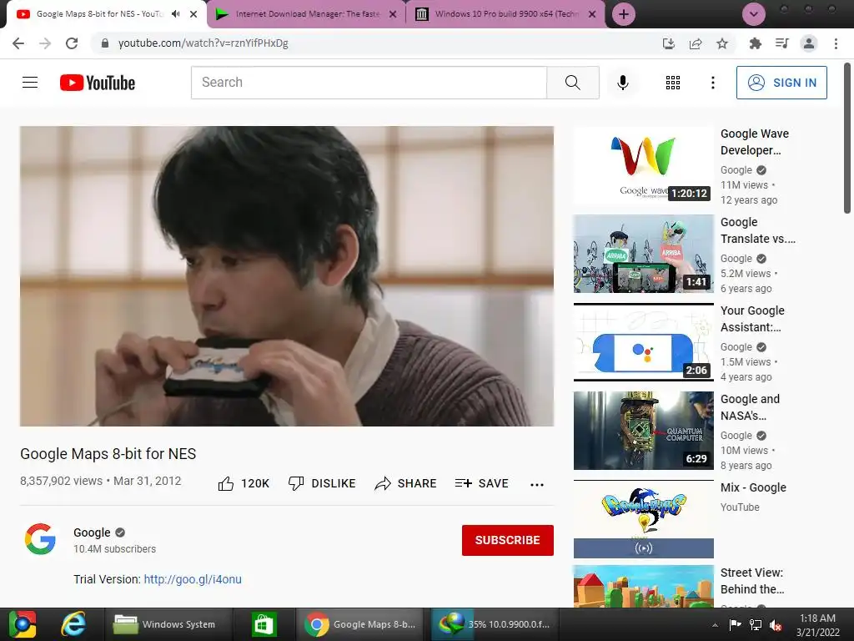Click the SIGN IN button
Viewport: 854px width, 641px height.
pyautogui.click(x=781, y=83)
